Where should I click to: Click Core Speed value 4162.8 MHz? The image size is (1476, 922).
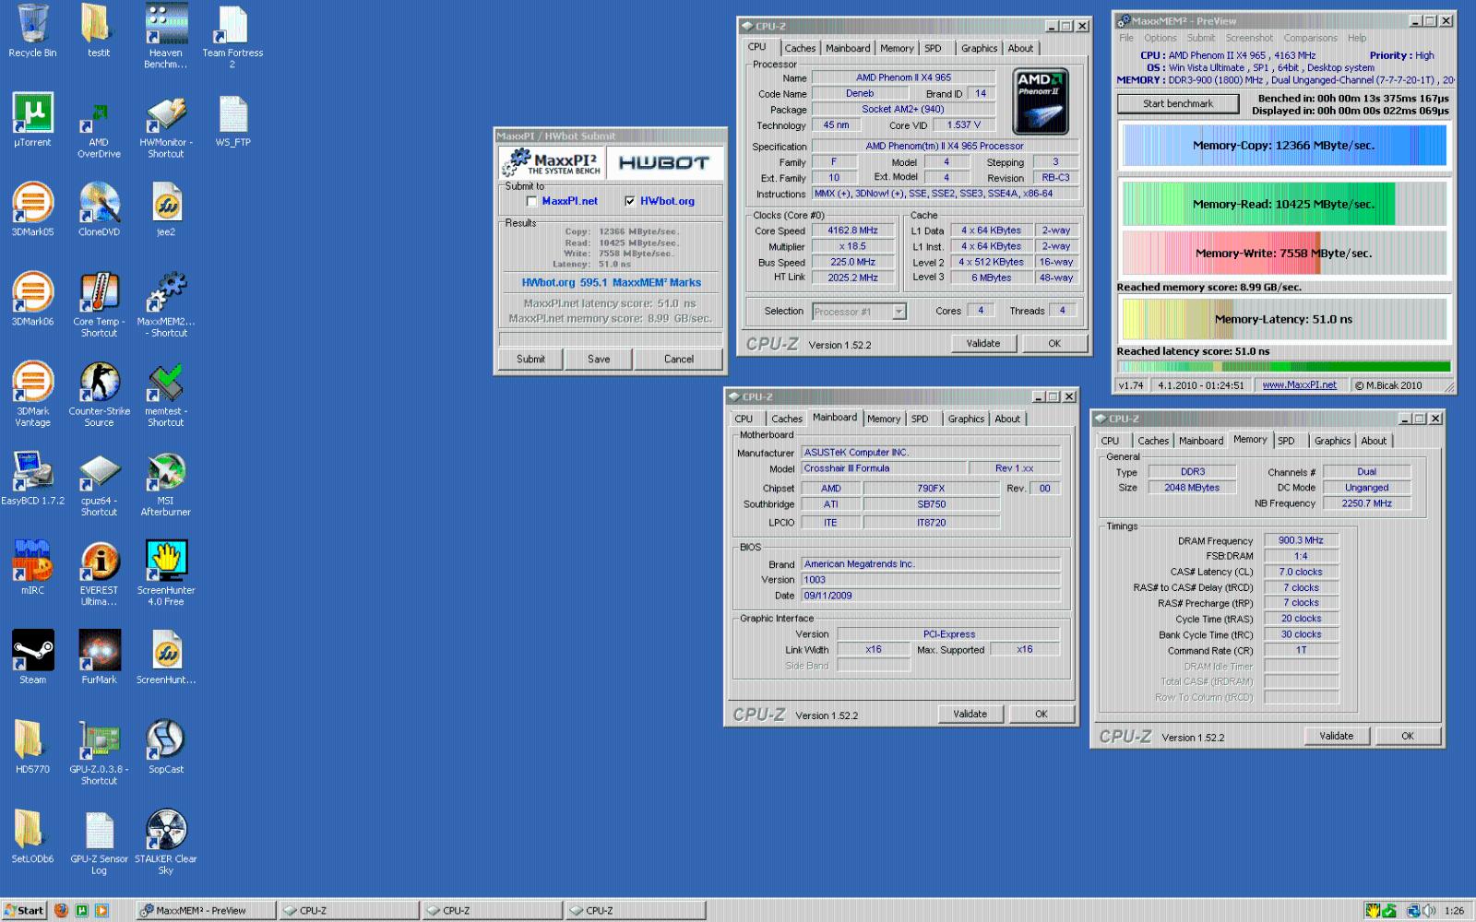pyautogui.click(x=852, y=231)
